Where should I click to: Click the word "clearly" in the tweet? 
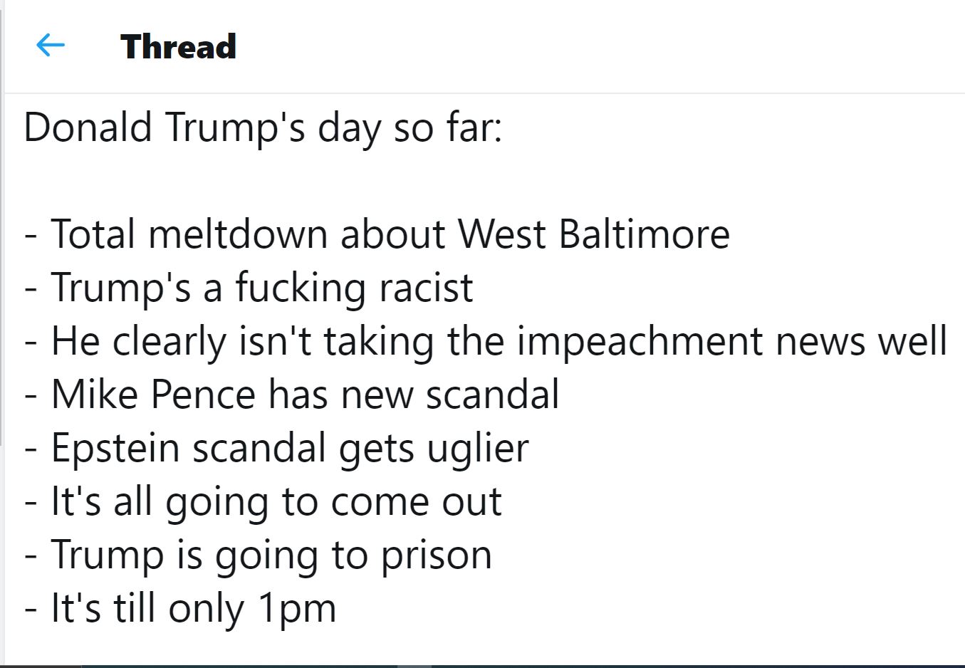[169, 341]
